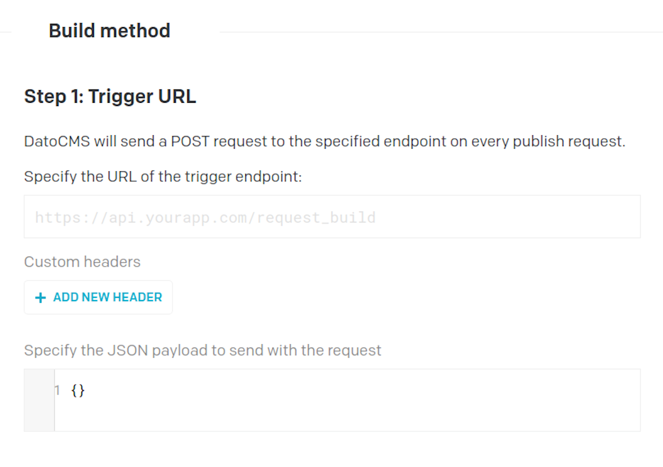Click the Step 1: Trigger URL heading

point(110,97)
